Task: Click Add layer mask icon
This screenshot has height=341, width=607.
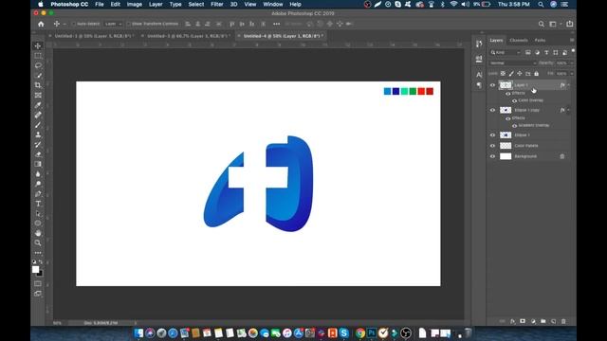Action: click(x=523, y=321)
